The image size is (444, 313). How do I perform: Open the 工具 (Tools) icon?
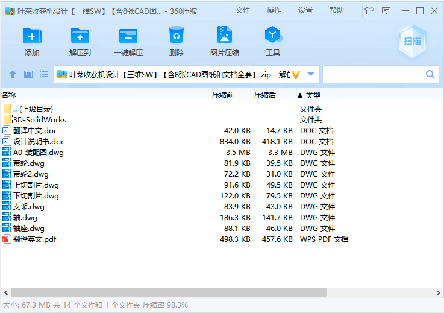pyautogui.click(x=273, y=34)
